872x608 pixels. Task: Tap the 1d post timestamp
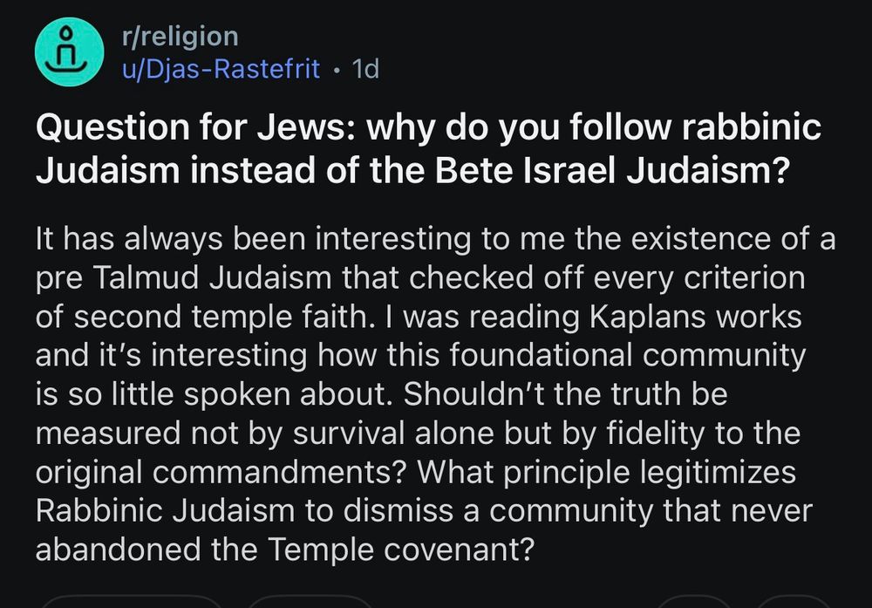[x=364, y=68]
